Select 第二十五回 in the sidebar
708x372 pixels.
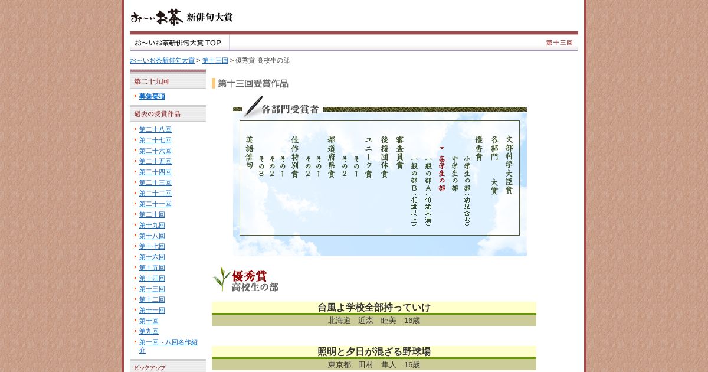(x=155, y=161)
